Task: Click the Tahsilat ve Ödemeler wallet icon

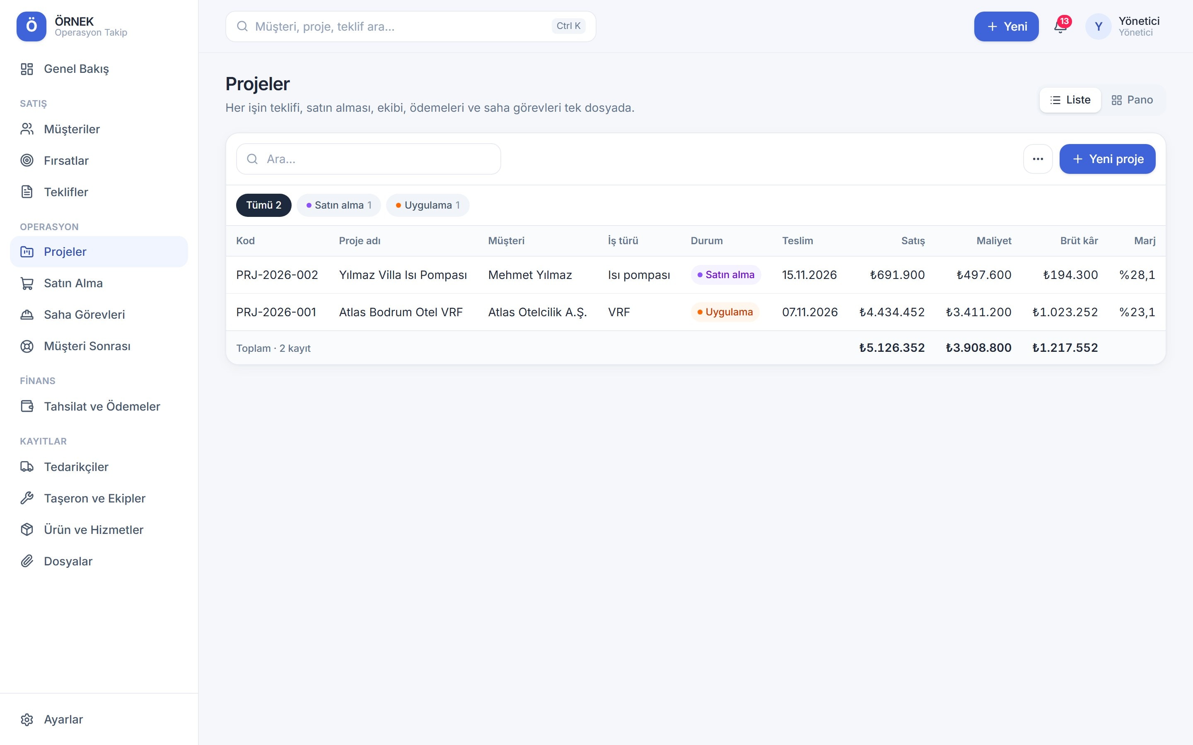Action: pyautogui.click(x=27, y=406)
